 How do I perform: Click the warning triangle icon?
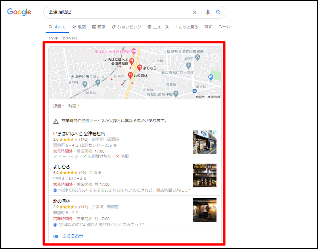pyautogui.click(x=56, y=121)
